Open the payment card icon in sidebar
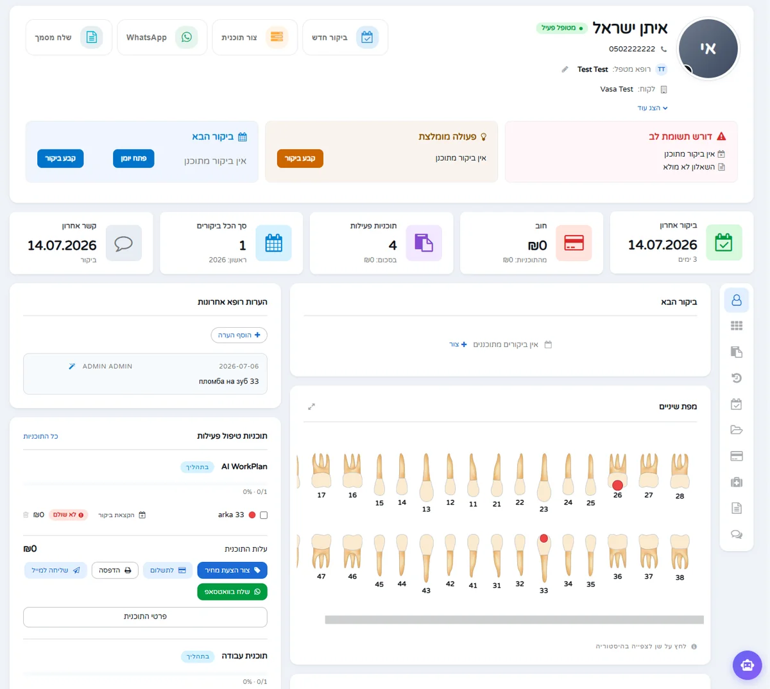 pyautogui.click(x=737, y=456)
